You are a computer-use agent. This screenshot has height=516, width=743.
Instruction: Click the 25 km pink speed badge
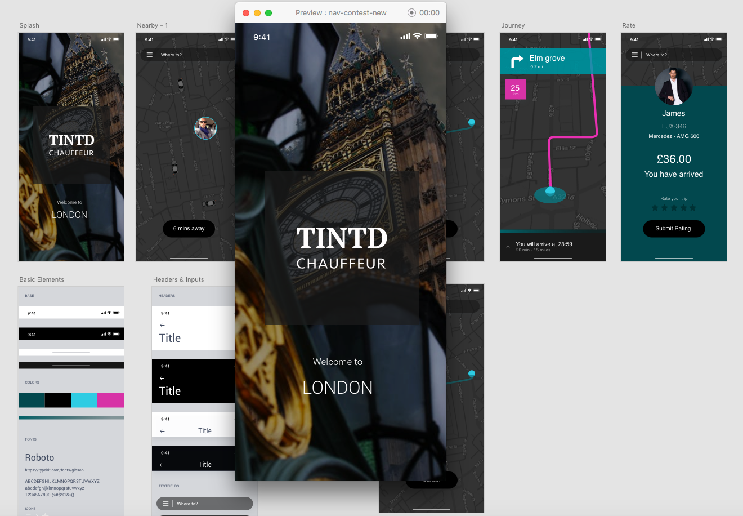515,89
